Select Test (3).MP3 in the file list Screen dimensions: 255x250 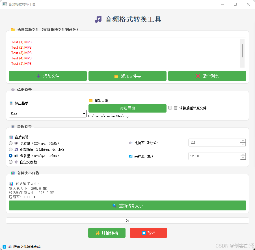tap(21, 53)
